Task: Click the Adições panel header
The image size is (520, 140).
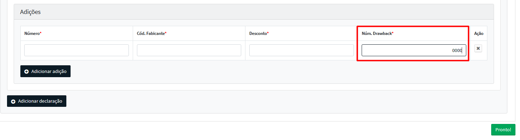Action: click(x=254, y=12)
